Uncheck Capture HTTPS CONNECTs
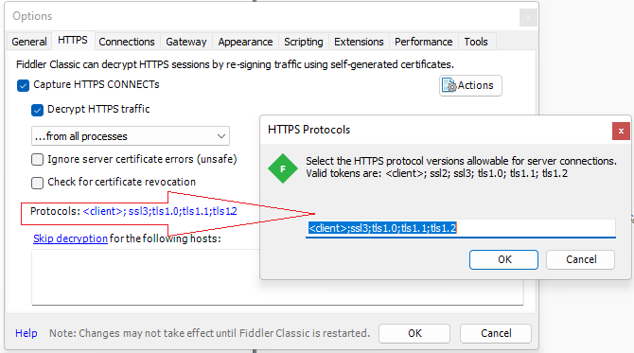The width and height of the screenshot is (634, 353). (x=23, y=85)
